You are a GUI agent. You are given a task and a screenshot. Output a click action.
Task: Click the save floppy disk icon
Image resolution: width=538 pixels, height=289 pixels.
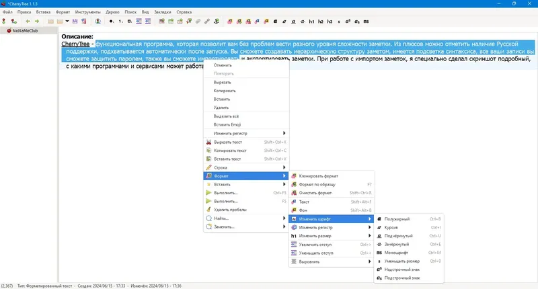(x=75, y=22)
